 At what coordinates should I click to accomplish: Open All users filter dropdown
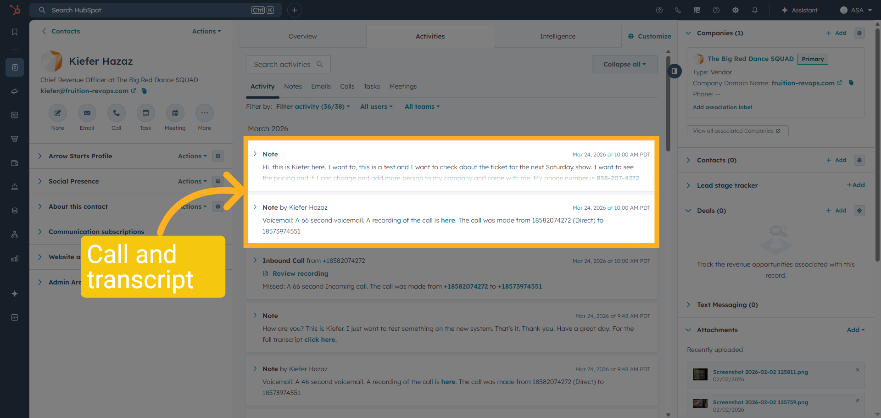pos(376,106)
